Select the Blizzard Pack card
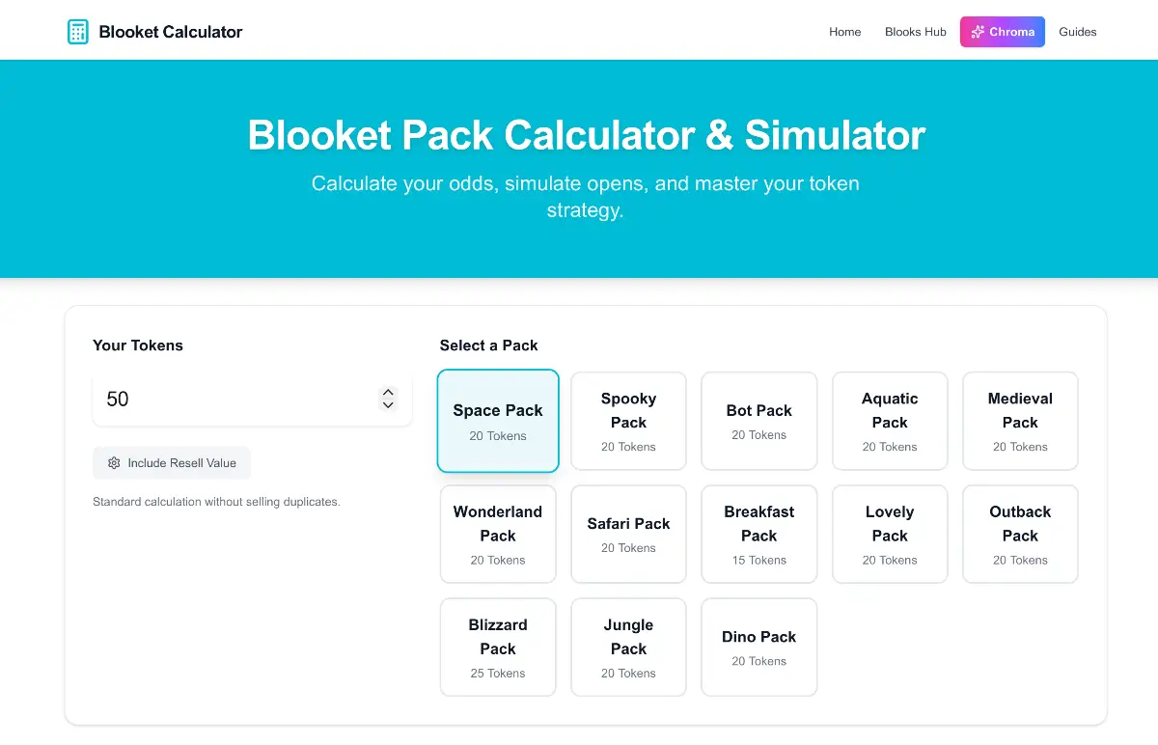This screenshot has width=1158, height=745. click(498, 647)
